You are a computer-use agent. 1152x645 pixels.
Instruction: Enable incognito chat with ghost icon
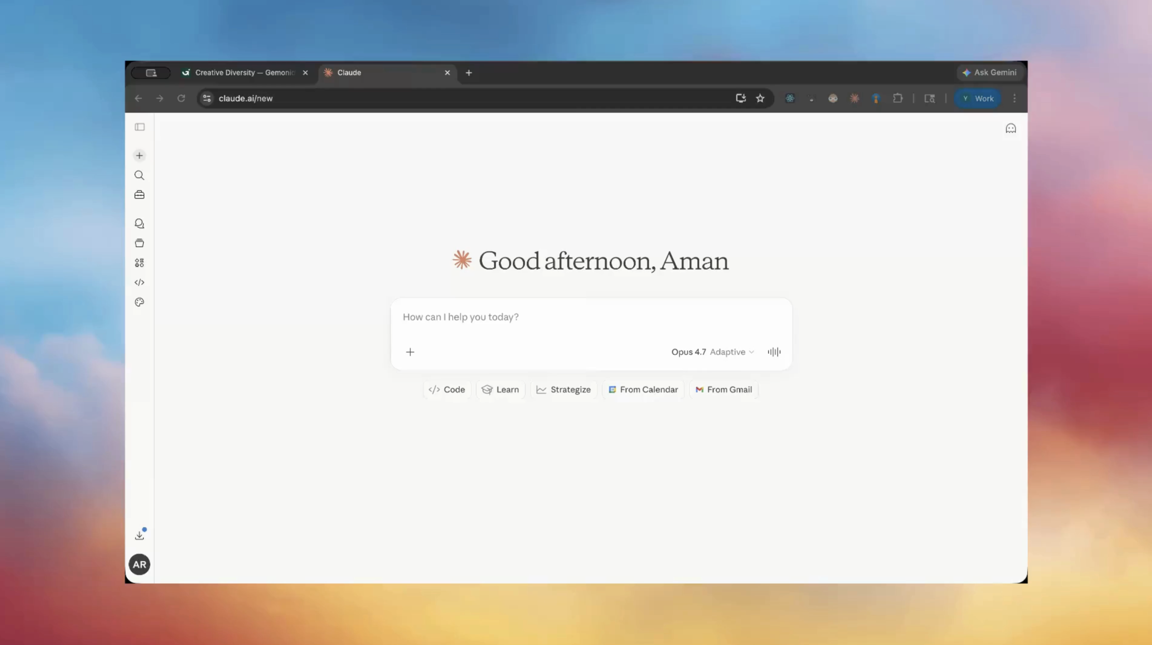(x=1010, y=129)
